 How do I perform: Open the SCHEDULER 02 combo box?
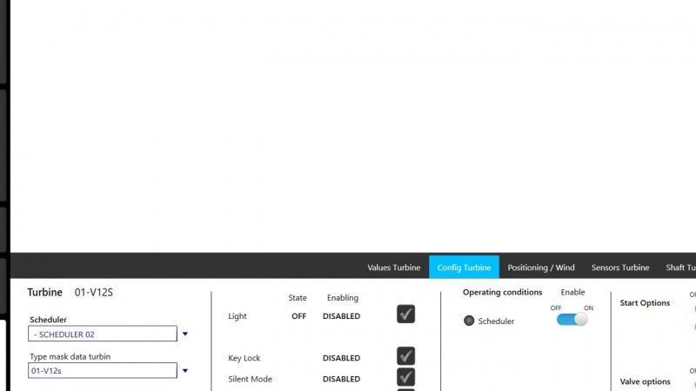tap(103, 334)
